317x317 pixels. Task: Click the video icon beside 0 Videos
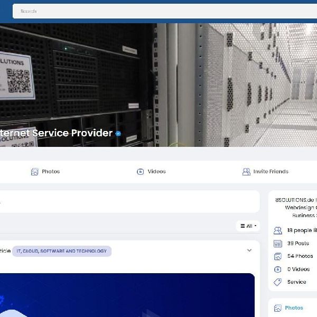pyautogui.click(x=278, y=269)
